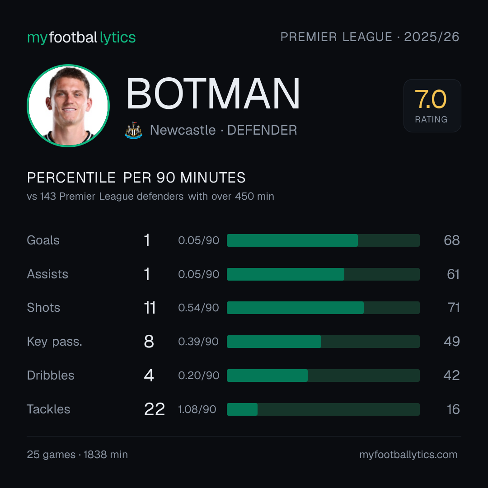Select the Assists percentile bar
The height and width of the screenshot is (488, 488).
point(323,274)
